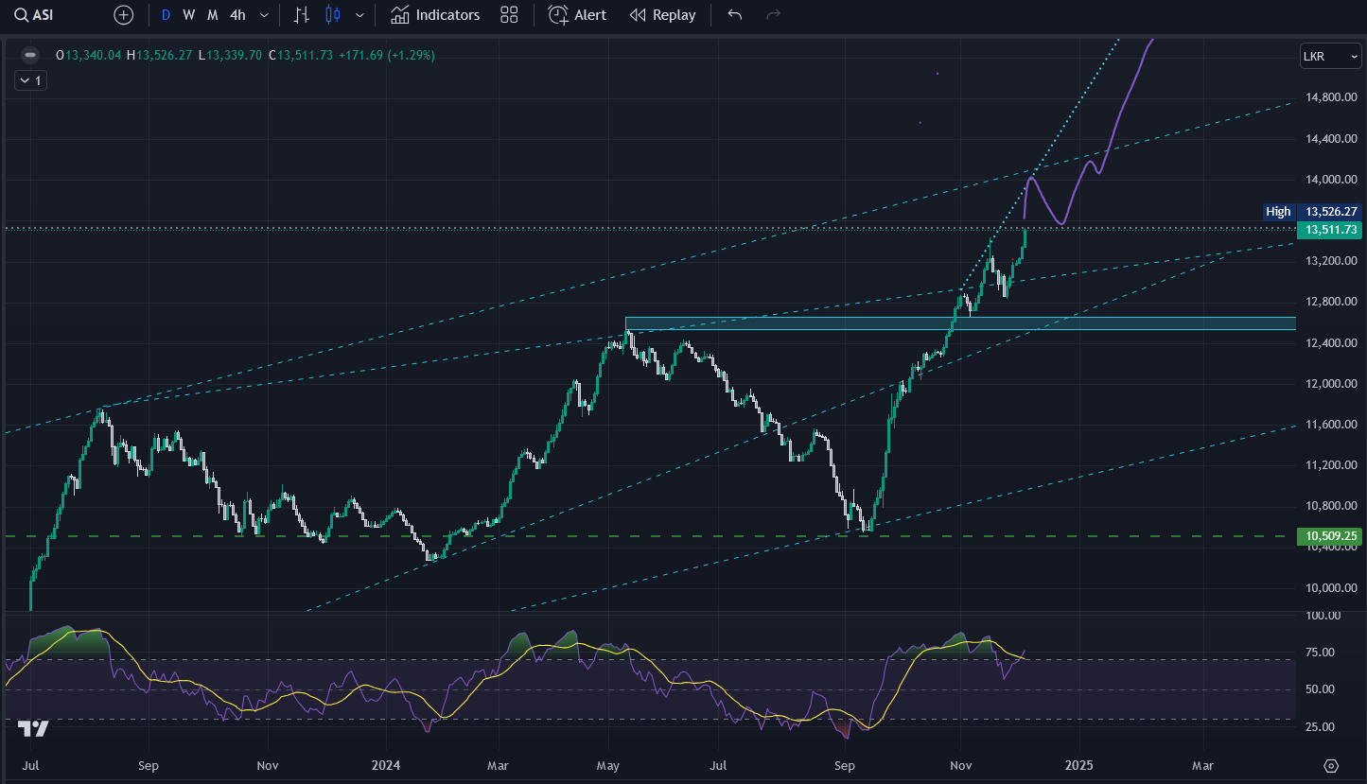
Task: Select the bars chart style icon
Action: (x=302, y=15)
